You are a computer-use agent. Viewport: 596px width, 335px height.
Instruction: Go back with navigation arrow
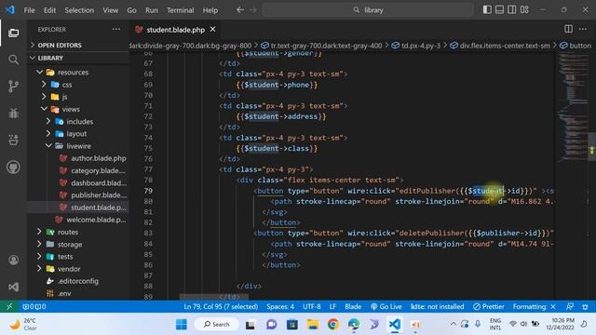[x=240, y=10]
